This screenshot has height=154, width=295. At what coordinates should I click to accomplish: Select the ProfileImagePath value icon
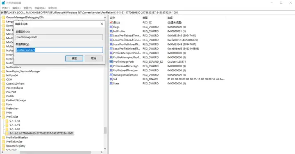click(111, 62)
